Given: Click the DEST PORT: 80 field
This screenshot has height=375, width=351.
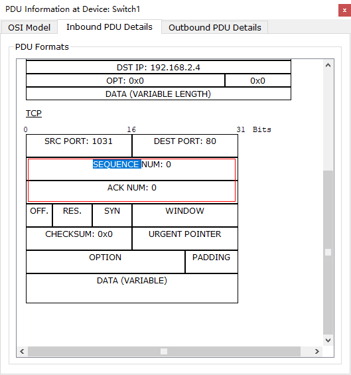Looking at the screenshot, I should click(x=185, y=145).
